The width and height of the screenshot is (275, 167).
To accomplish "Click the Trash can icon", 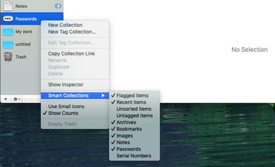I will click(x=8, y=57).
